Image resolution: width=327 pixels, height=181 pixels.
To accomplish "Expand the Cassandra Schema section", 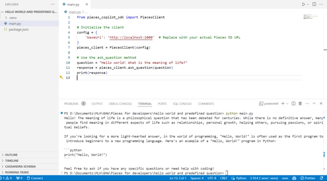I will pyautogui.click(x=29, y=166).
